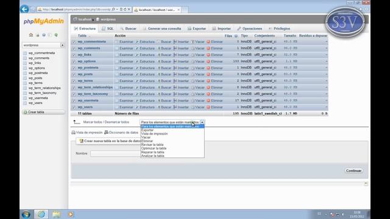
Task: Open the file explorer folder on taskbar
Action: coord(56,214)
